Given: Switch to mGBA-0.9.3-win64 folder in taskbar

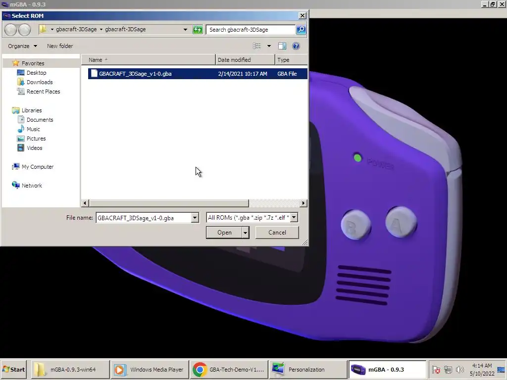Looking at the screenshot, I should point(70,369).
